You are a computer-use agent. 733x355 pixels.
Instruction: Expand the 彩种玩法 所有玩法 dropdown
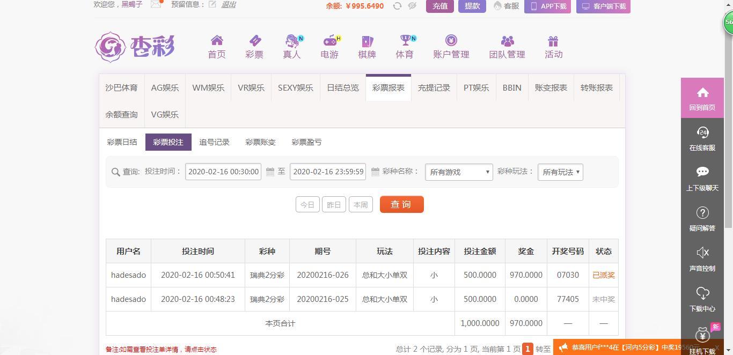[x=560, y=172]
